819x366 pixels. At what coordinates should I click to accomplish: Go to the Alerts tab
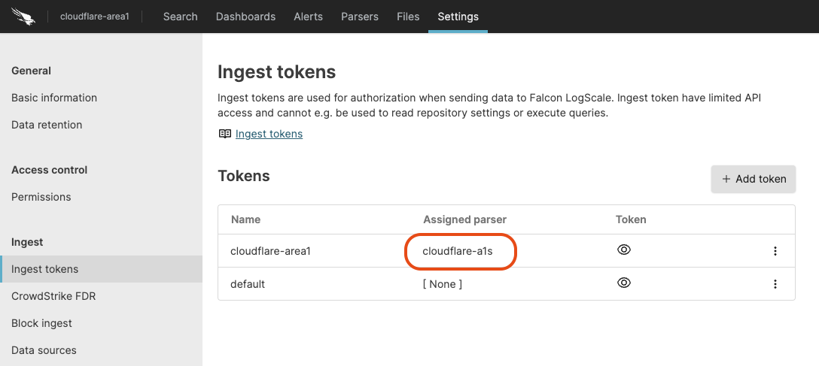click(308, 17)
